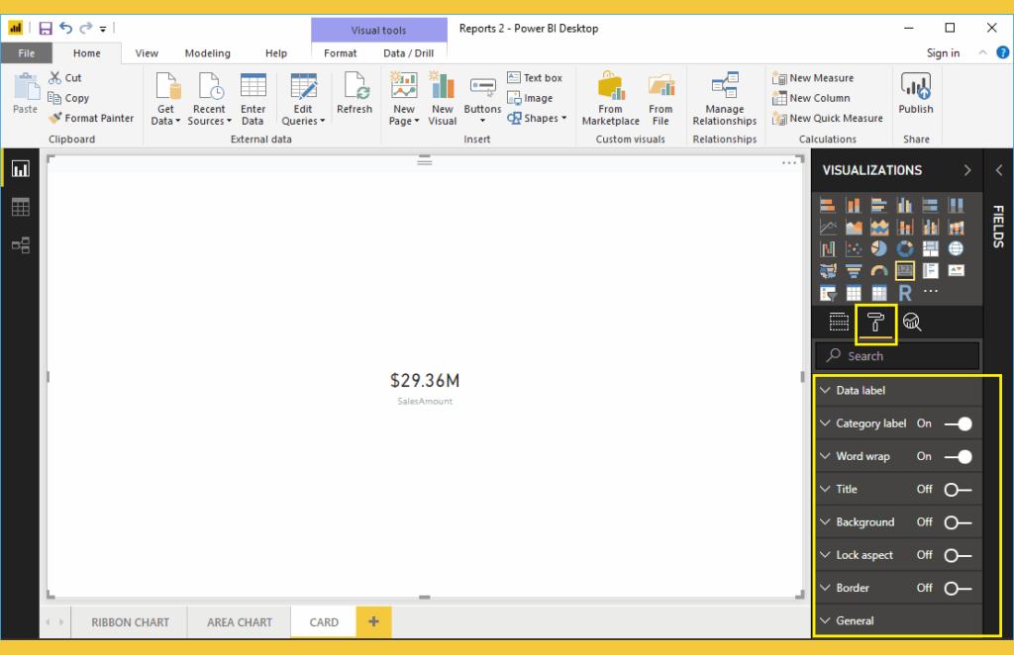Click the Undo arrow in title bar

click(x=65, y=28)
